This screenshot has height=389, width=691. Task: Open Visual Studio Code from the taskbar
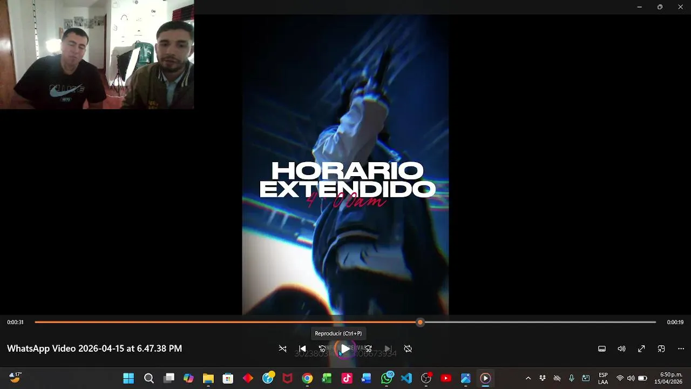[406, 378]
